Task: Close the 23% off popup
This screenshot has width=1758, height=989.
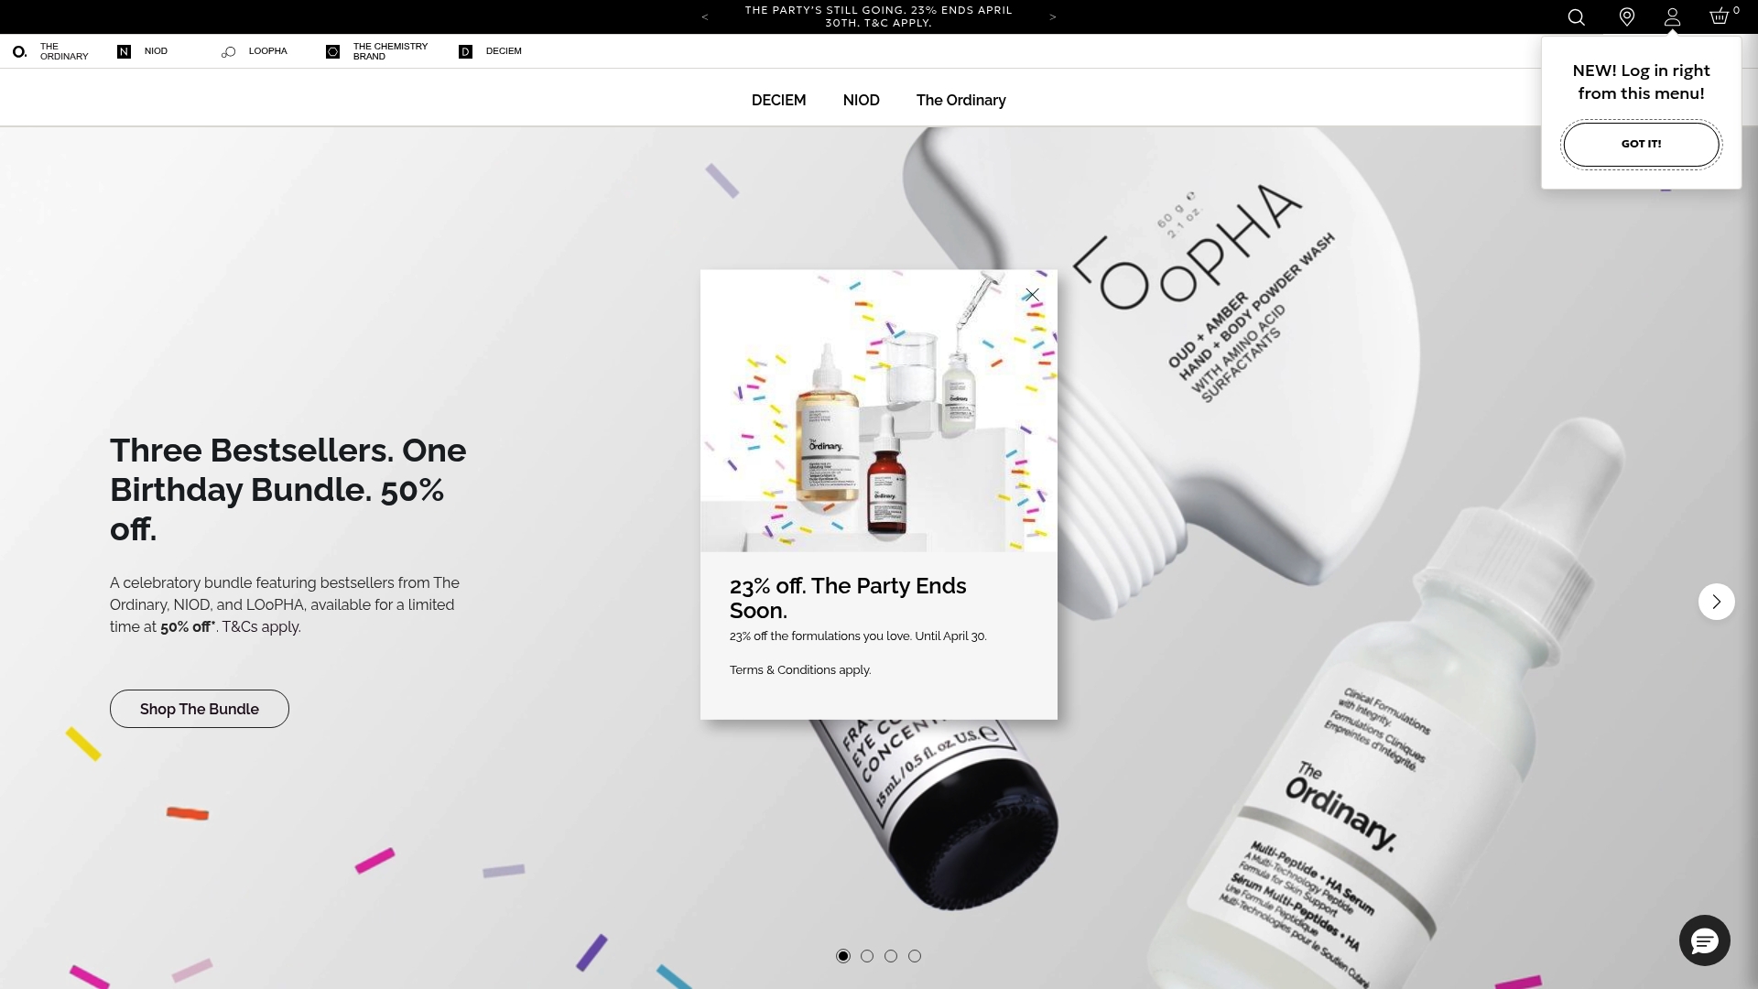Action: pyautogui.click(x=1032, y=295)
